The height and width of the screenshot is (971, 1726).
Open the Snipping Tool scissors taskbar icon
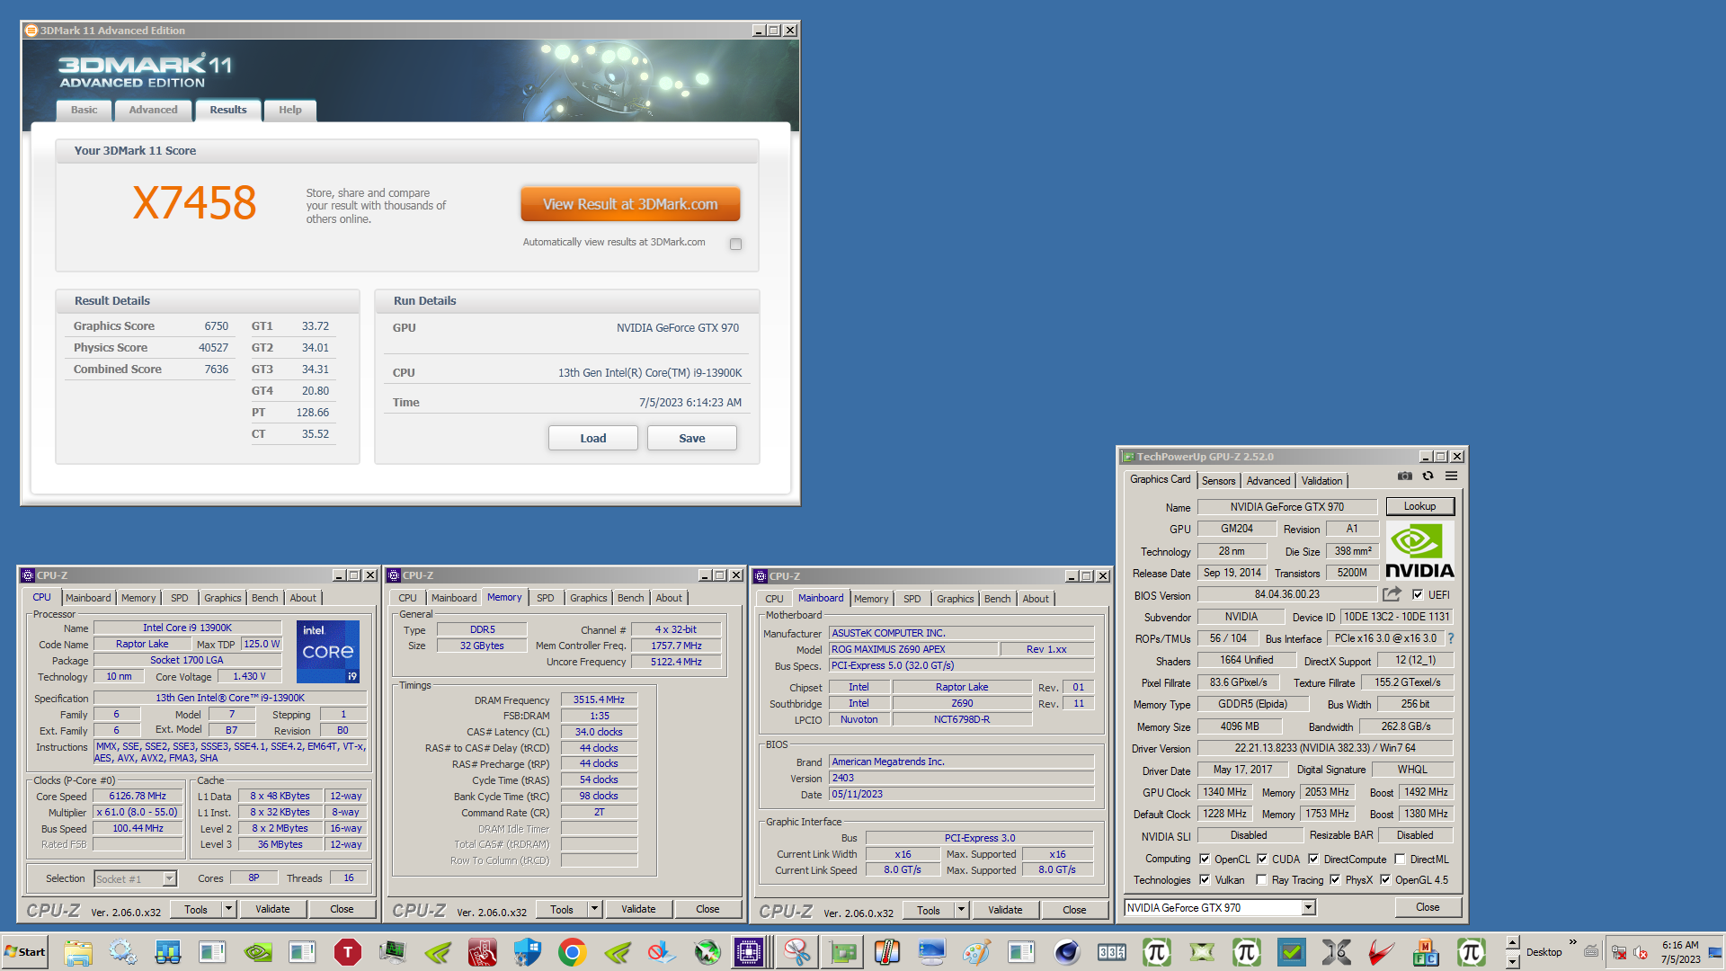coord(796,952)
